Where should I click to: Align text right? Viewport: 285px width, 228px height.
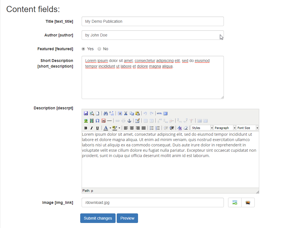pos(138,128)
